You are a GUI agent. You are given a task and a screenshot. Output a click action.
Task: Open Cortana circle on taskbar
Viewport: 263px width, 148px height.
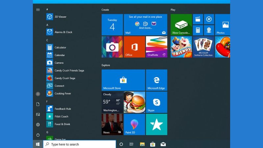121,144
